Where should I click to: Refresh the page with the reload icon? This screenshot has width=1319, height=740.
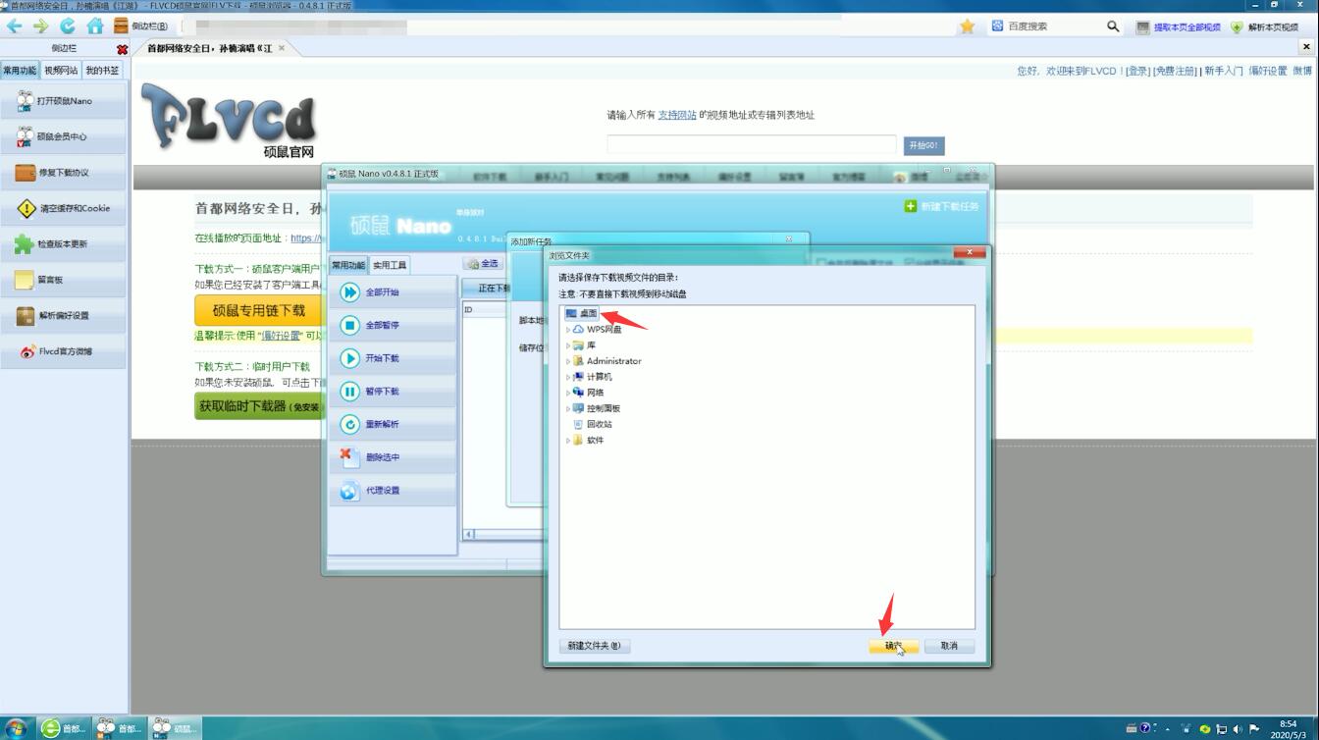click(68, 26)
